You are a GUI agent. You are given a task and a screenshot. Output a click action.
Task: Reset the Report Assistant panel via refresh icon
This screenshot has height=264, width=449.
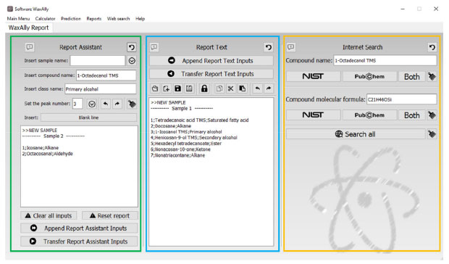(x=132, y=47)
